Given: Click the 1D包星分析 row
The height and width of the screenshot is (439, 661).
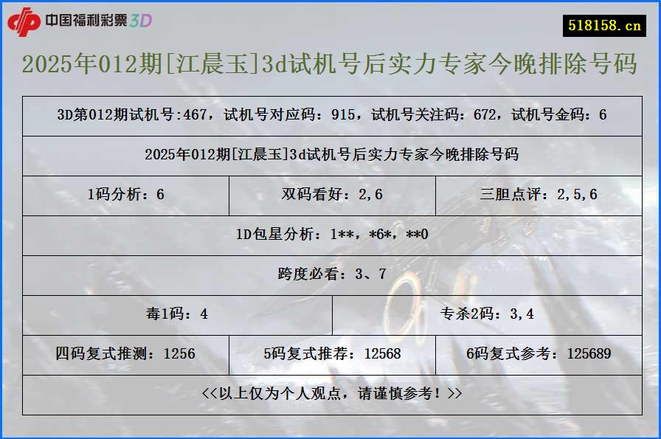Looking at the screenshot, I should click(330, 235).
